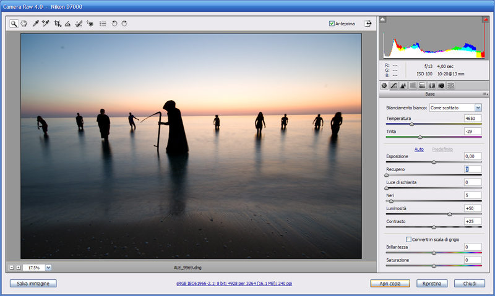Click the Esposizione value field 0,00
Screen dimensions: 495x296
(473, 156)
